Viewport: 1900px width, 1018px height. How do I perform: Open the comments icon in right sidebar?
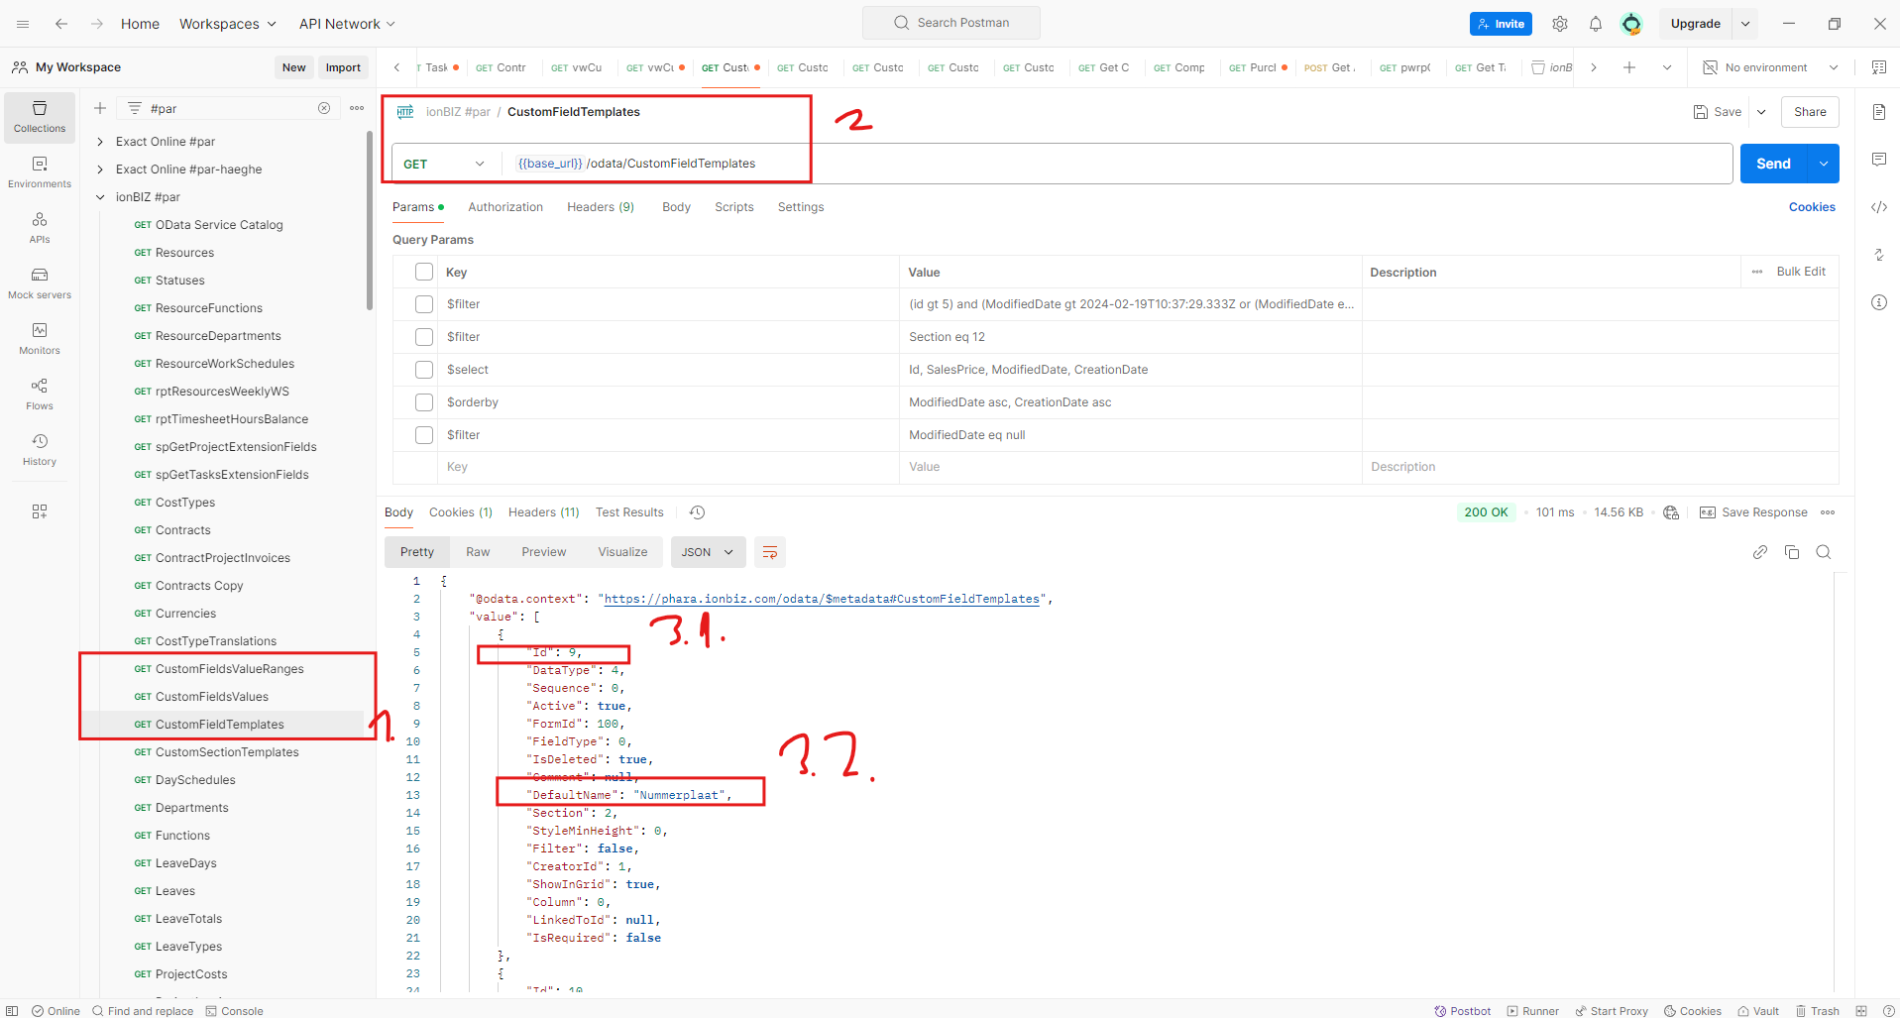click(1879, 160)
